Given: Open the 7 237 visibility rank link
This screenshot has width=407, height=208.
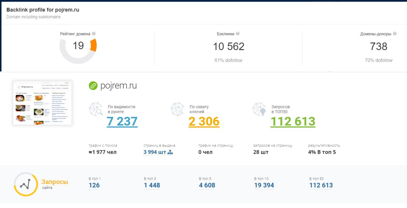Looking at the screenshot, I should (x=122, y=121).
